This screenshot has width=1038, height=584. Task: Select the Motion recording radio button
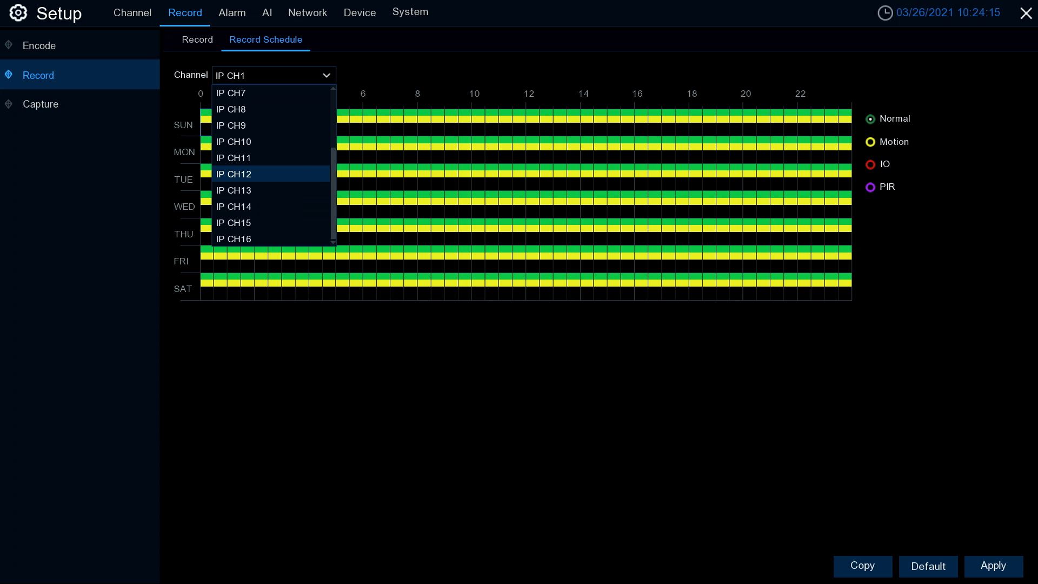tap(870, 142)
